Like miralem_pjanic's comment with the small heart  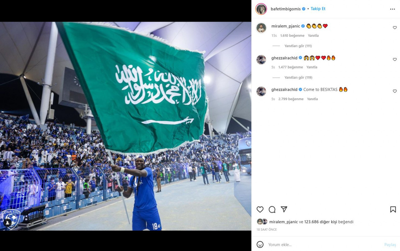tap(395, 28)
